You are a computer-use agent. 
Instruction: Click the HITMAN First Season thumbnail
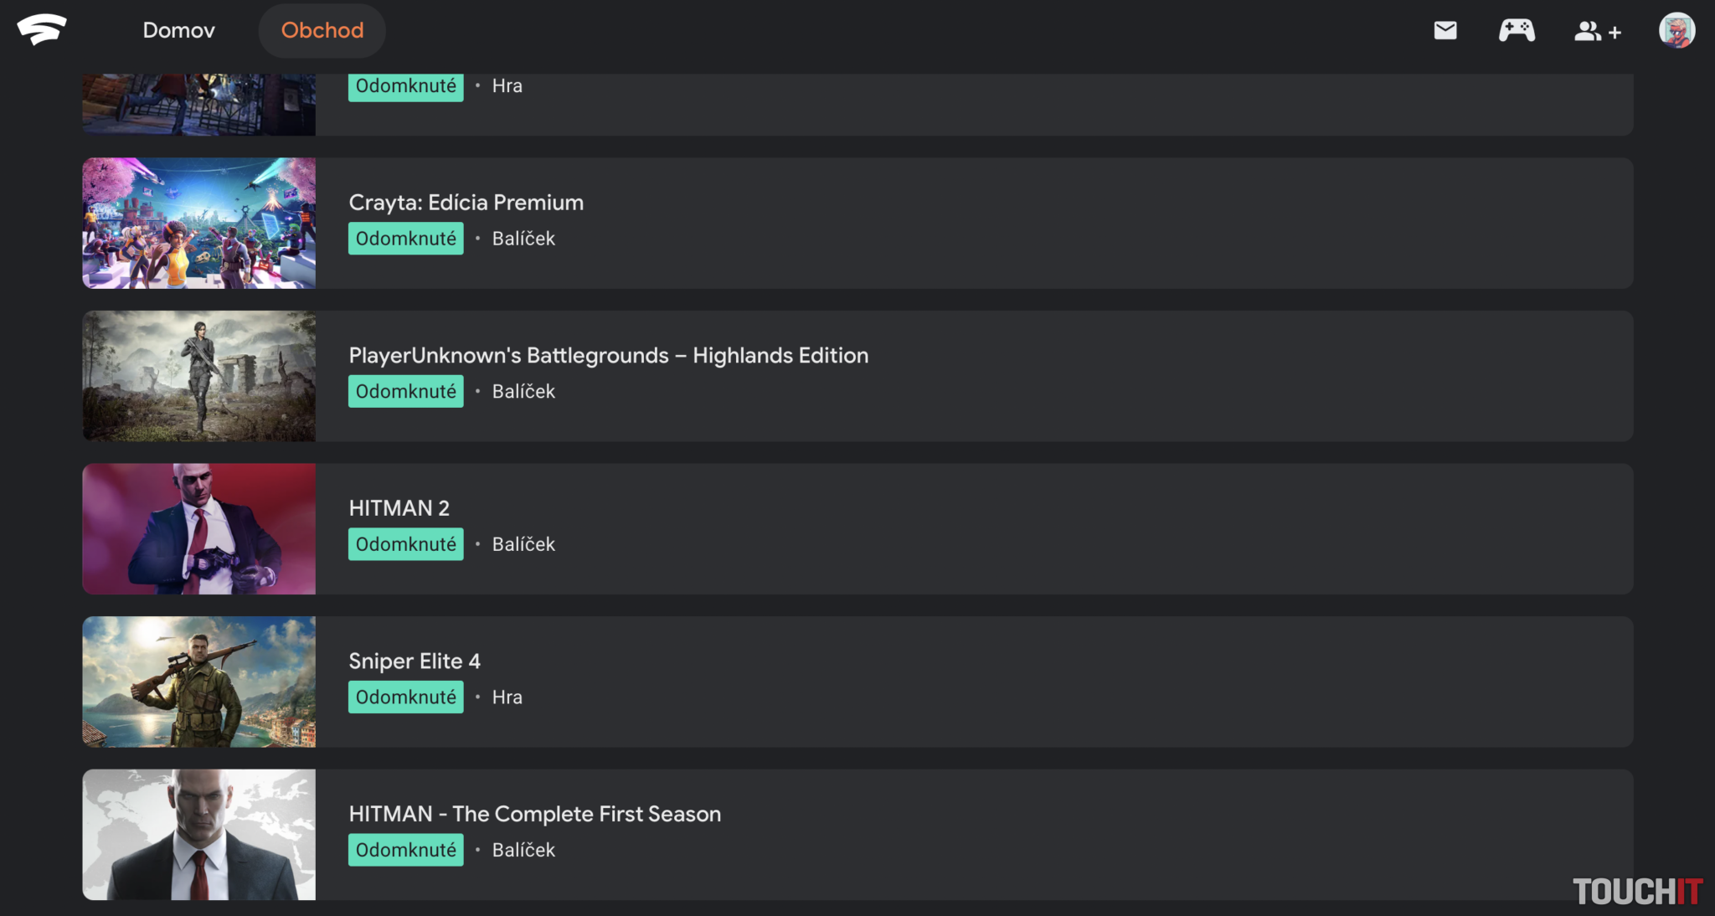click(x=199, y=835)
